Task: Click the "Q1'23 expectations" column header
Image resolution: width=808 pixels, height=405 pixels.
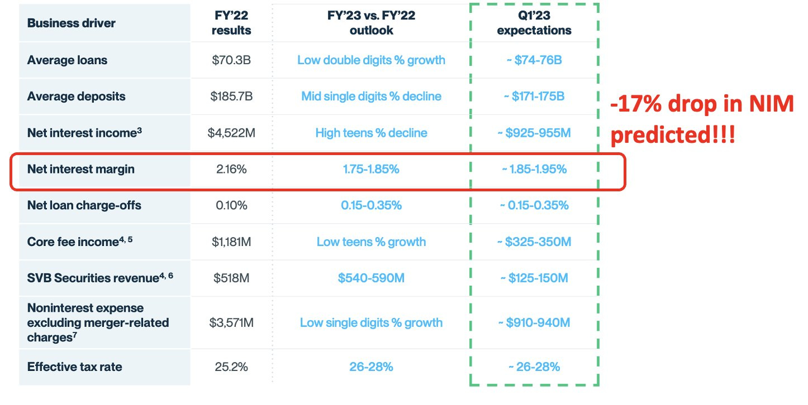Action: pos(534,23)
